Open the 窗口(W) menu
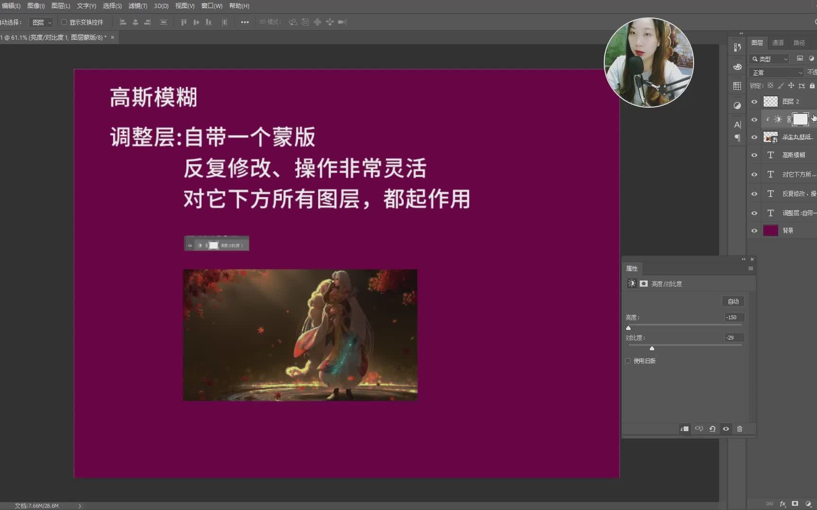 (x=212, y=6)
